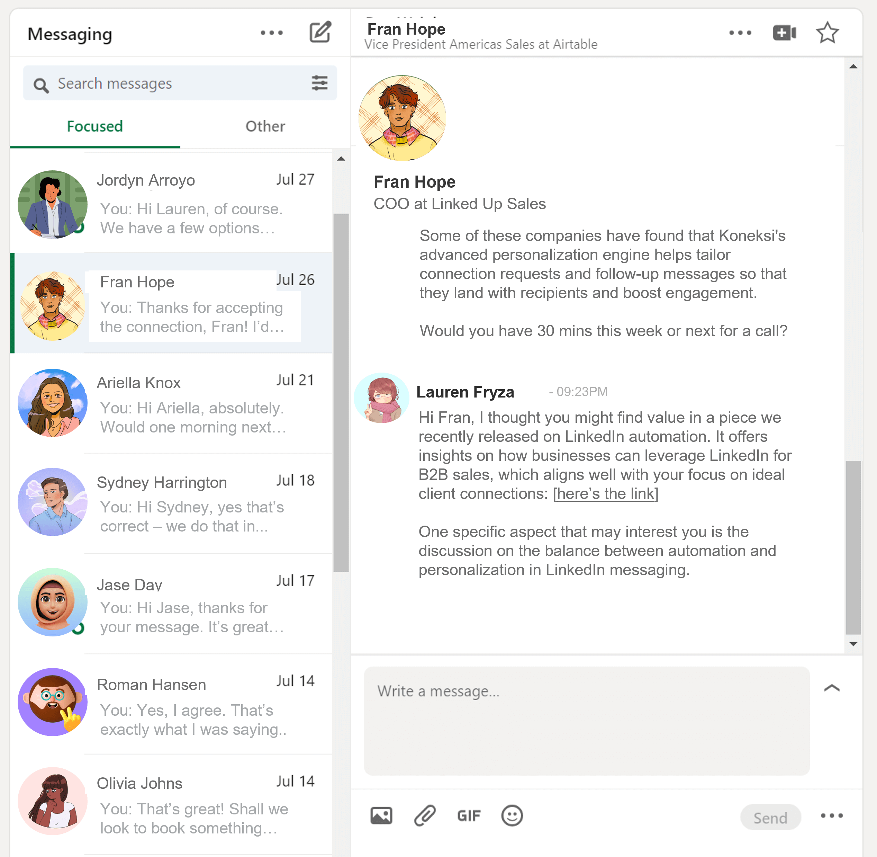The height and width of the screenshot is (857, 877).
Task: Click the Write a message text area
Action: tap(586, 721)
